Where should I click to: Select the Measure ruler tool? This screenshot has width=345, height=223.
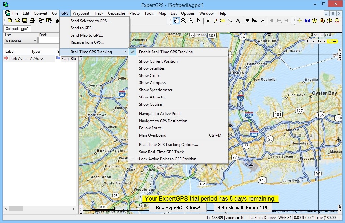tap(230, 21)
